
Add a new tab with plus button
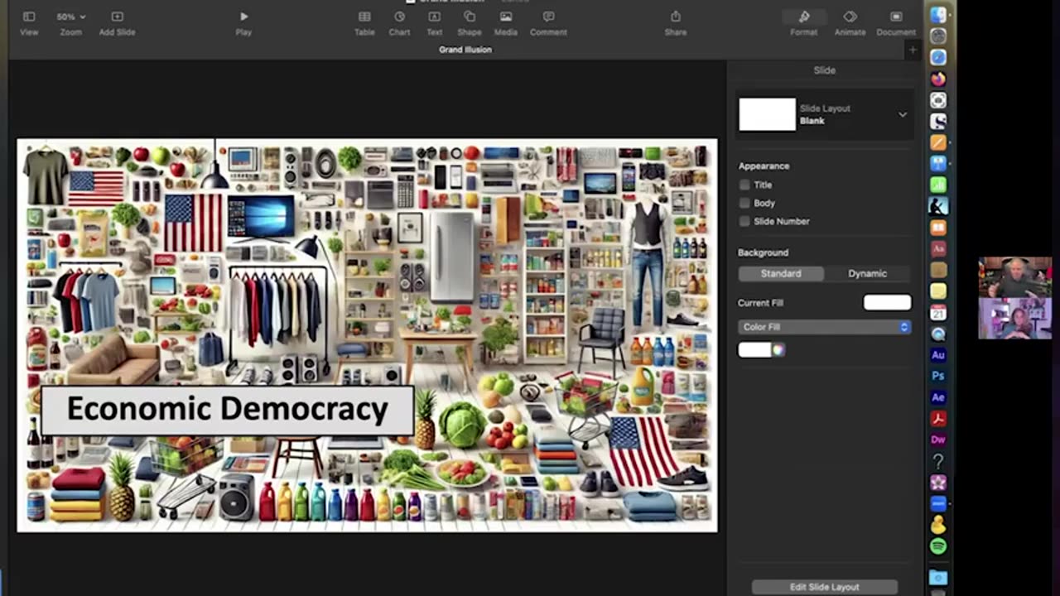(x=913, y=50)
